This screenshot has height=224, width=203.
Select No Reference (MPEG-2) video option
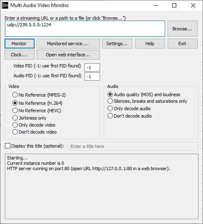(39, 95)
